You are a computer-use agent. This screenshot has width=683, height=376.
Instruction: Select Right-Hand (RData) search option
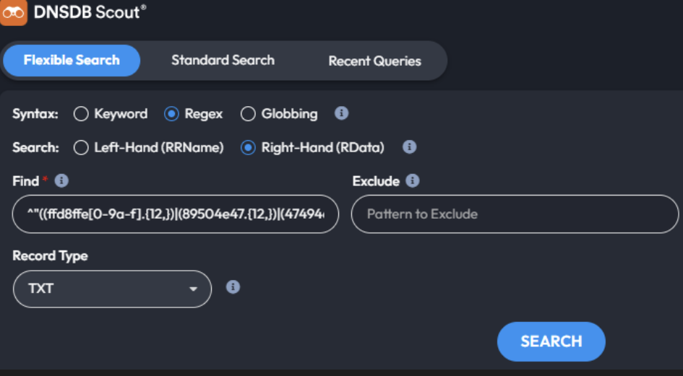tap(248, 148)
